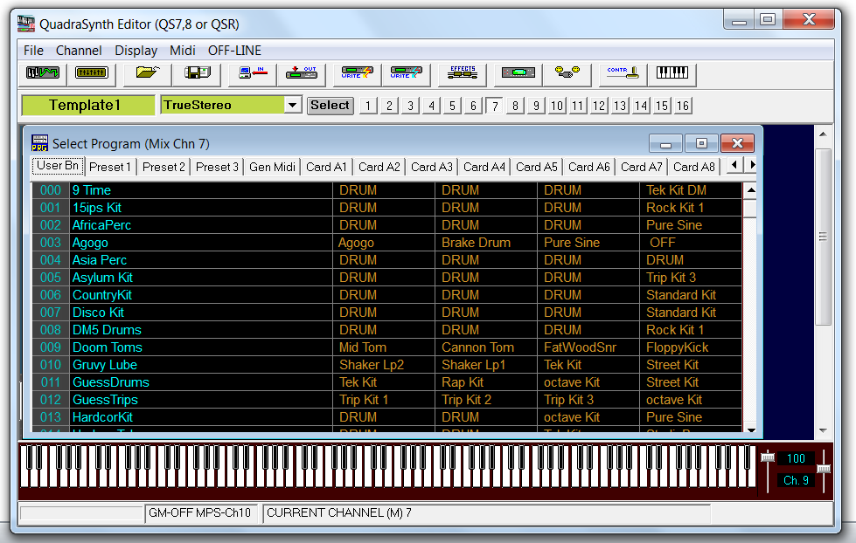This screenshot has width=856, height=543.
Task: Activate channel 16 number button
Action: (683, 106)
